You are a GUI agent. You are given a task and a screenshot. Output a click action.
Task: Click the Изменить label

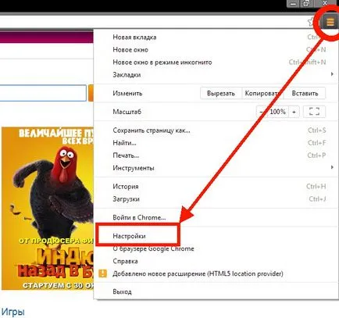tap(127, 93)
